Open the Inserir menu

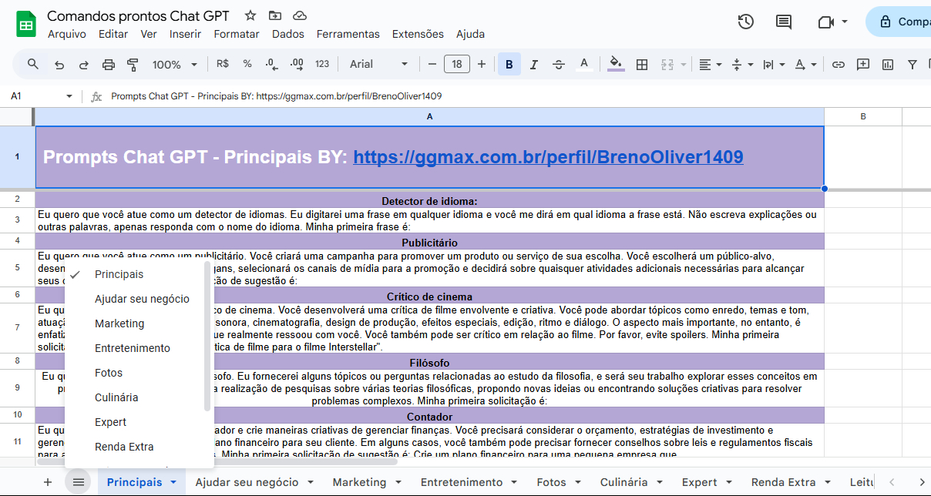[x=185, y=34]
